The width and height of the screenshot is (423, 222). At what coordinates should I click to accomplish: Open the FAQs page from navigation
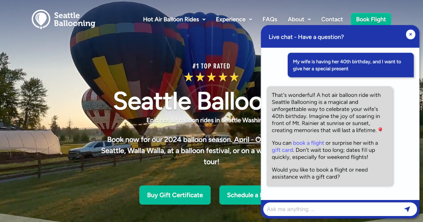[270, 19]
